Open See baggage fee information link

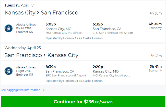click(20, 90)
